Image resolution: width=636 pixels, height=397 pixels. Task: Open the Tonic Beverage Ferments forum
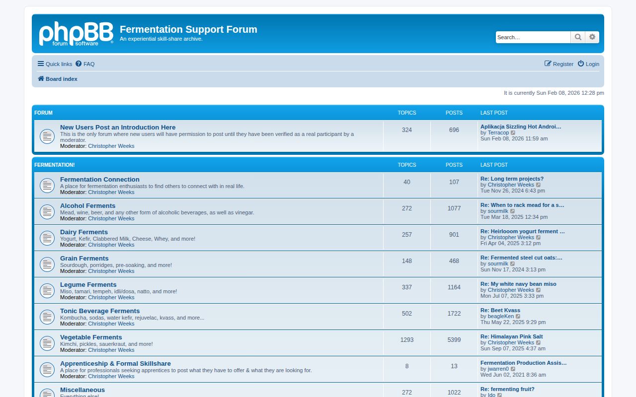100,311
